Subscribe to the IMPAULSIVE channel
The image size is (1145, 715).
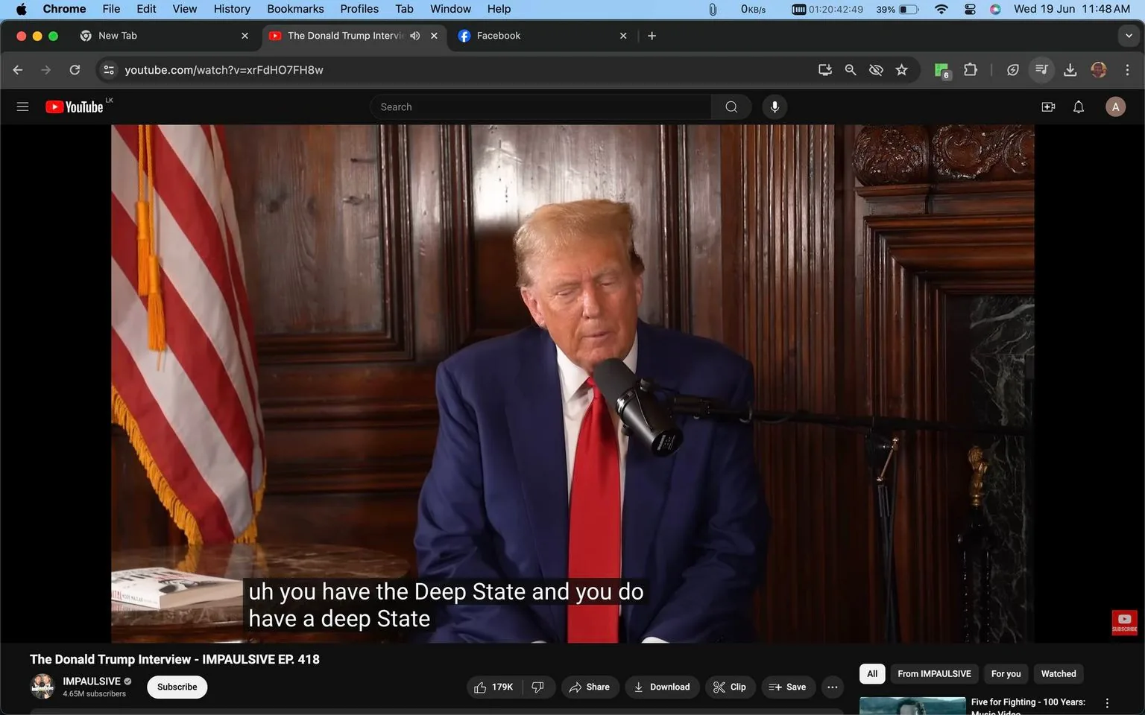point(177,687)
